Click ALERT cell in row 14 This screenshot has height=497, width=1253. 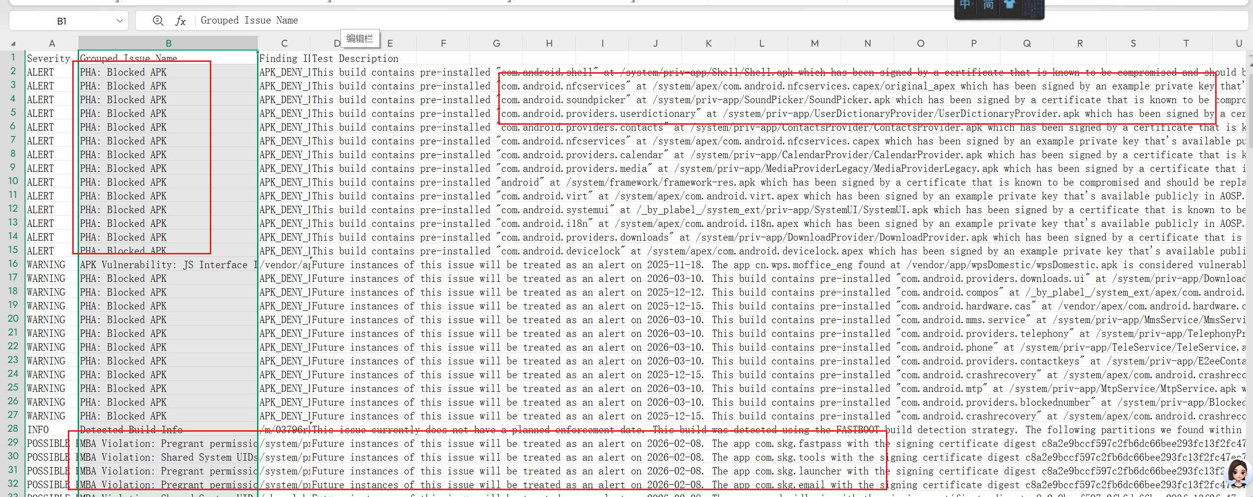[x=52, y=237]
